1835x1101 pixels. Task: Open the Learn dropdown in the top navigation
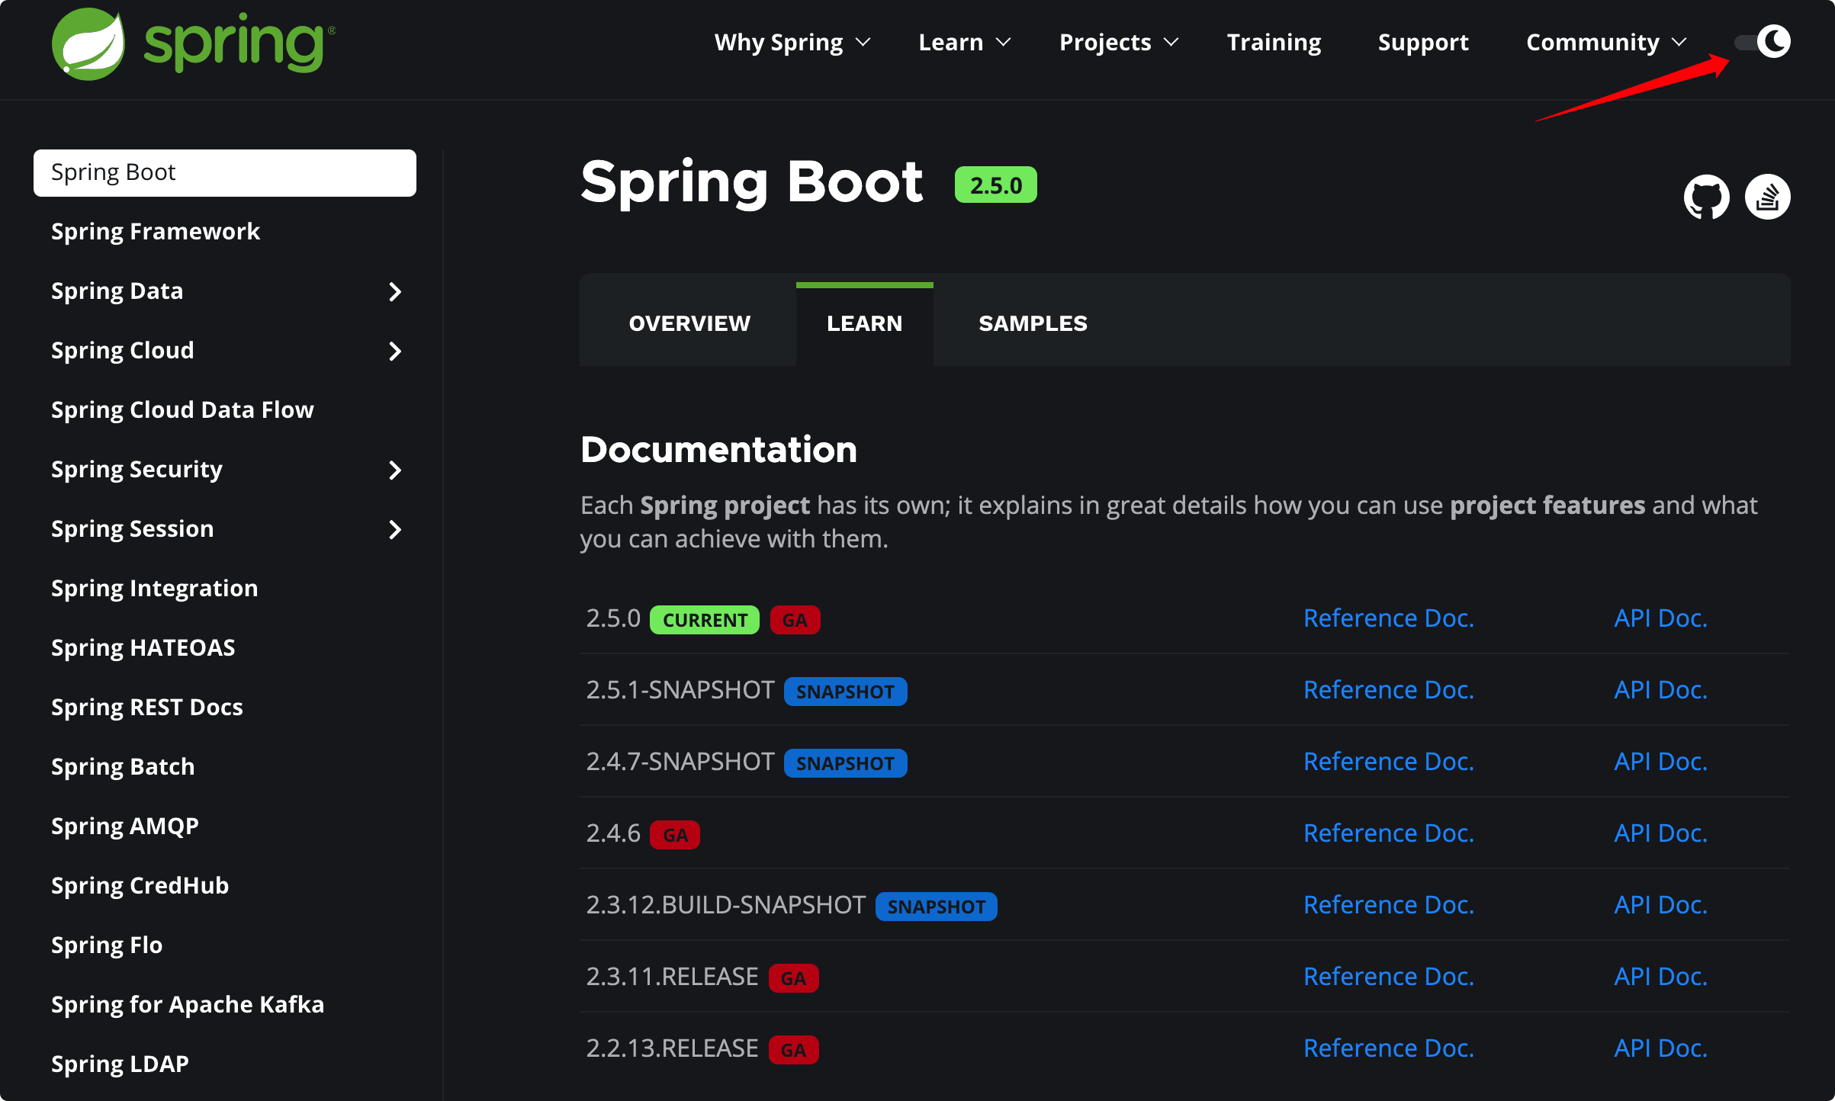965,42
